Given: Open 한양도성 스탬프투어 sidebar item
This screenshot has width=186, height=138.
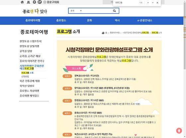Looking at the screenshot, I should click(x=31, y=41).
